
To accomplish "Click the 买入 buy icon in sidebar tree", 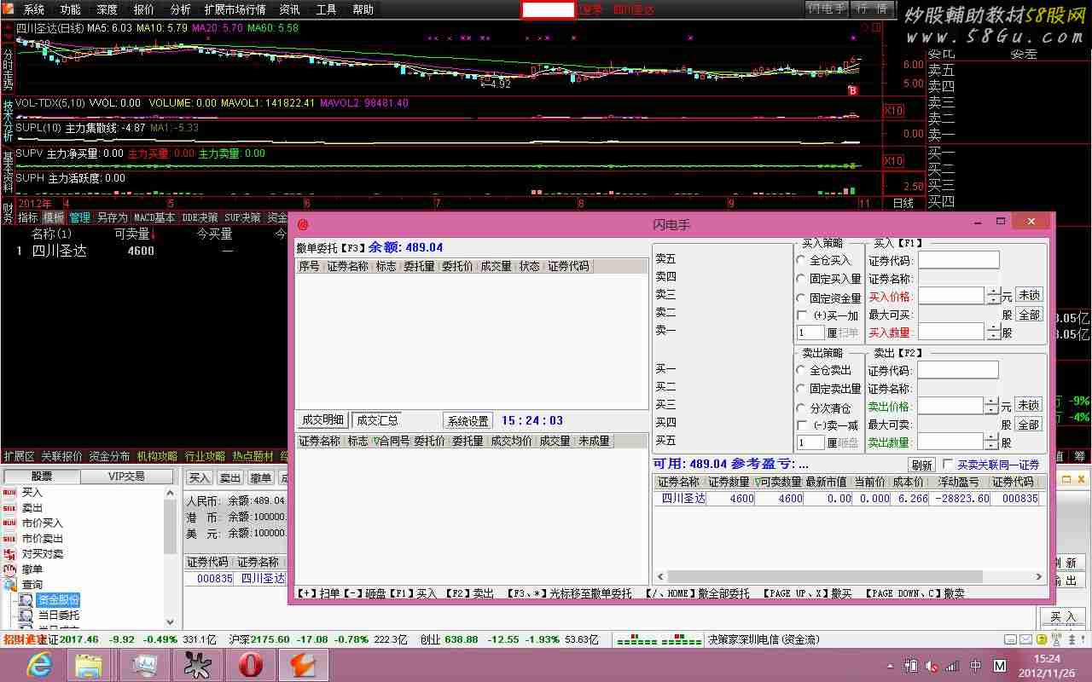I will tap(9, 493).
